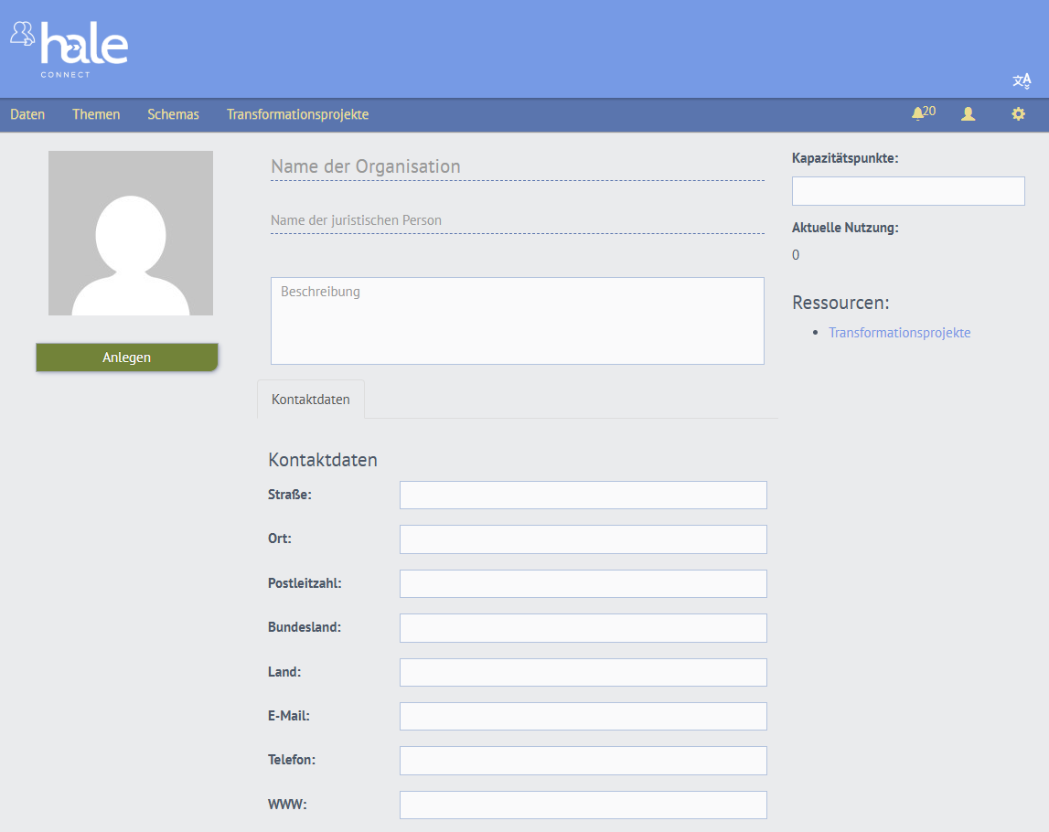Screen dimensions: 1049x832
Task: Click the Kapazitätspunkte input field
Action: 907,190
